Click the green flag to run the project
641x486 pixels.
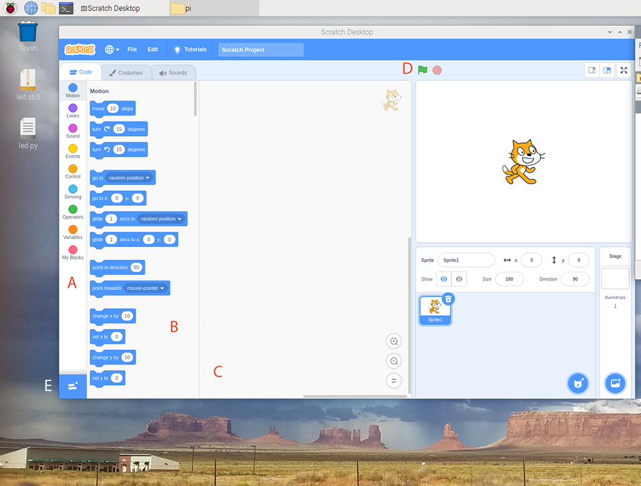tap(422, 70)
